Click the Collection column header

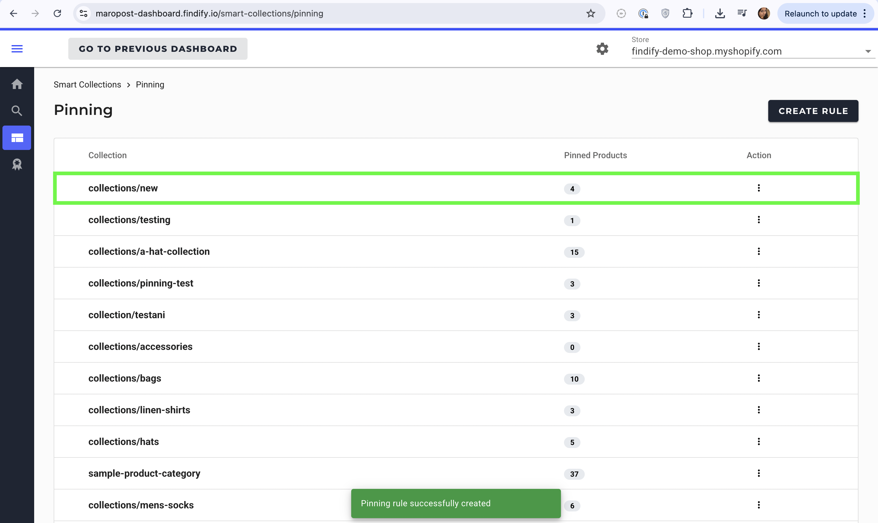pos(108,155)
